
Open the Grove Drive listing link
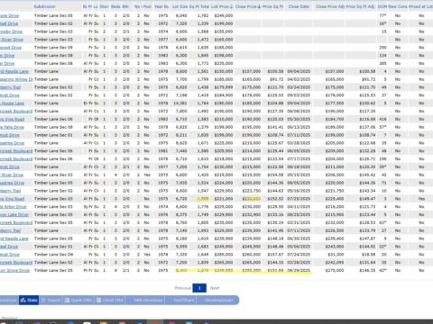coord(14,270)
